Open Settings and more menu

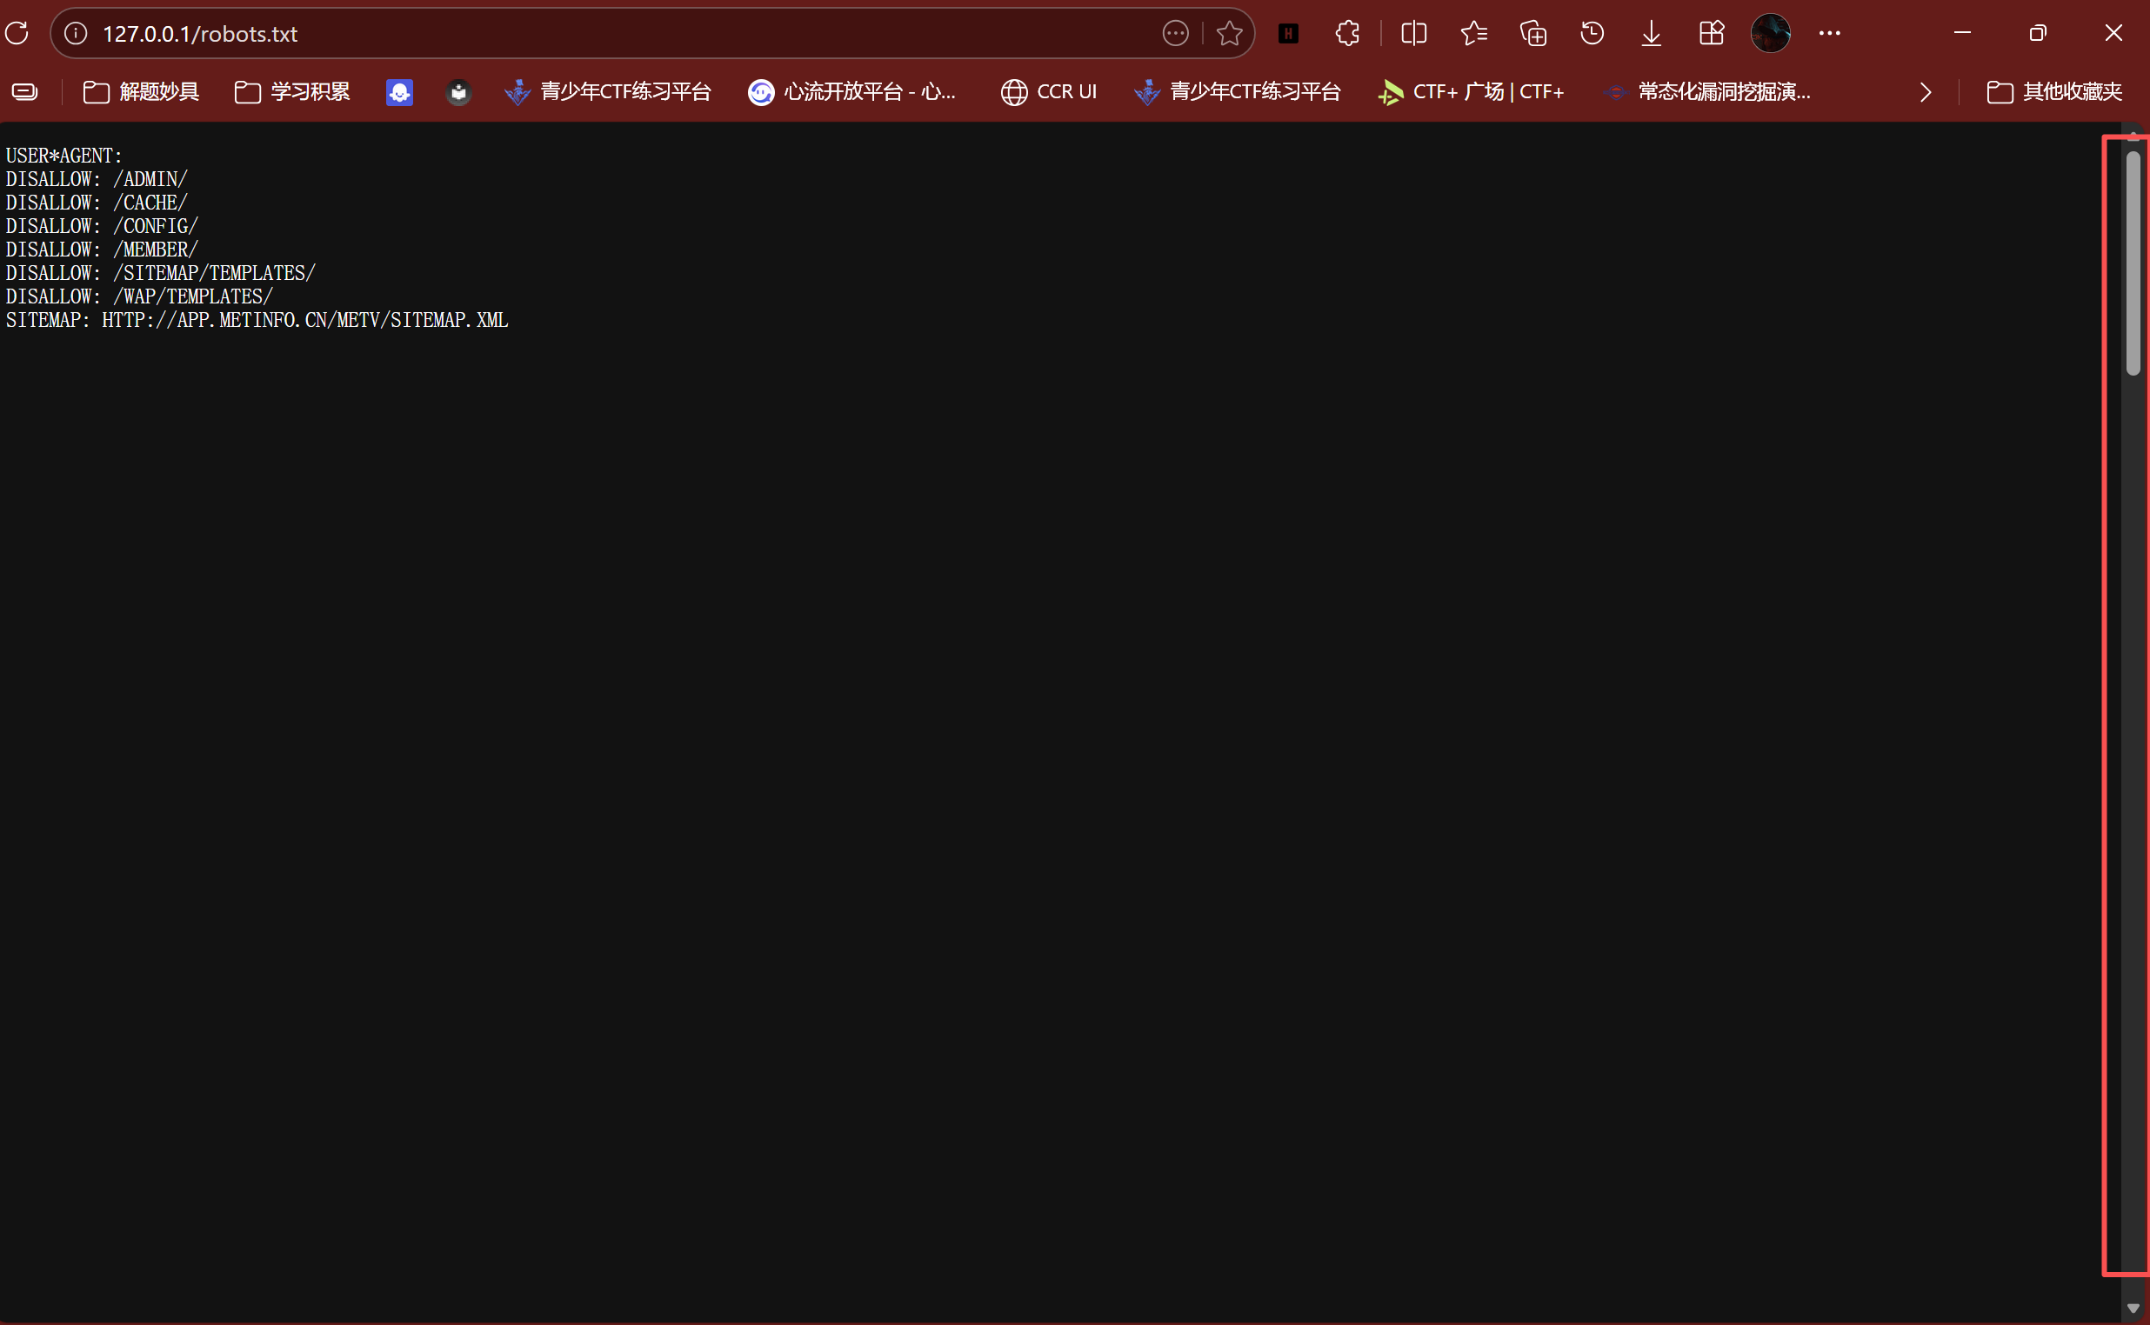click(1829, 33)
